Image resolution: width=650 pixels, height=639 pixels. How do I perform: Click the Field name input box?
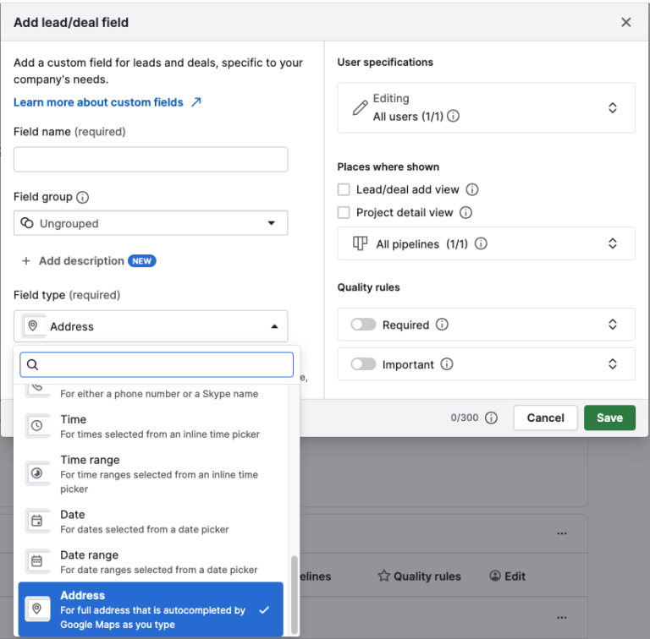151,160
